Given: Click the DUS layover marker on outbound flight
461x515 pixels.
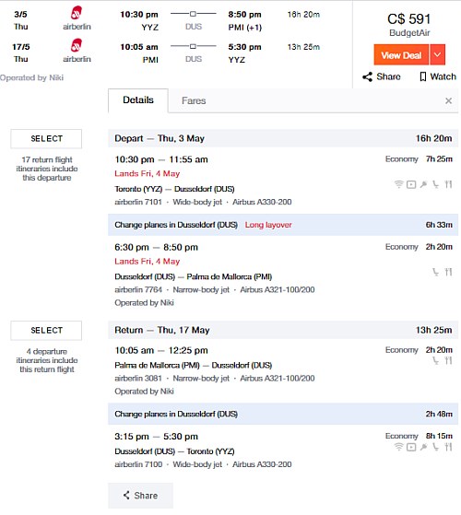Looking at the screenshot, I should (x=194, y=14).
